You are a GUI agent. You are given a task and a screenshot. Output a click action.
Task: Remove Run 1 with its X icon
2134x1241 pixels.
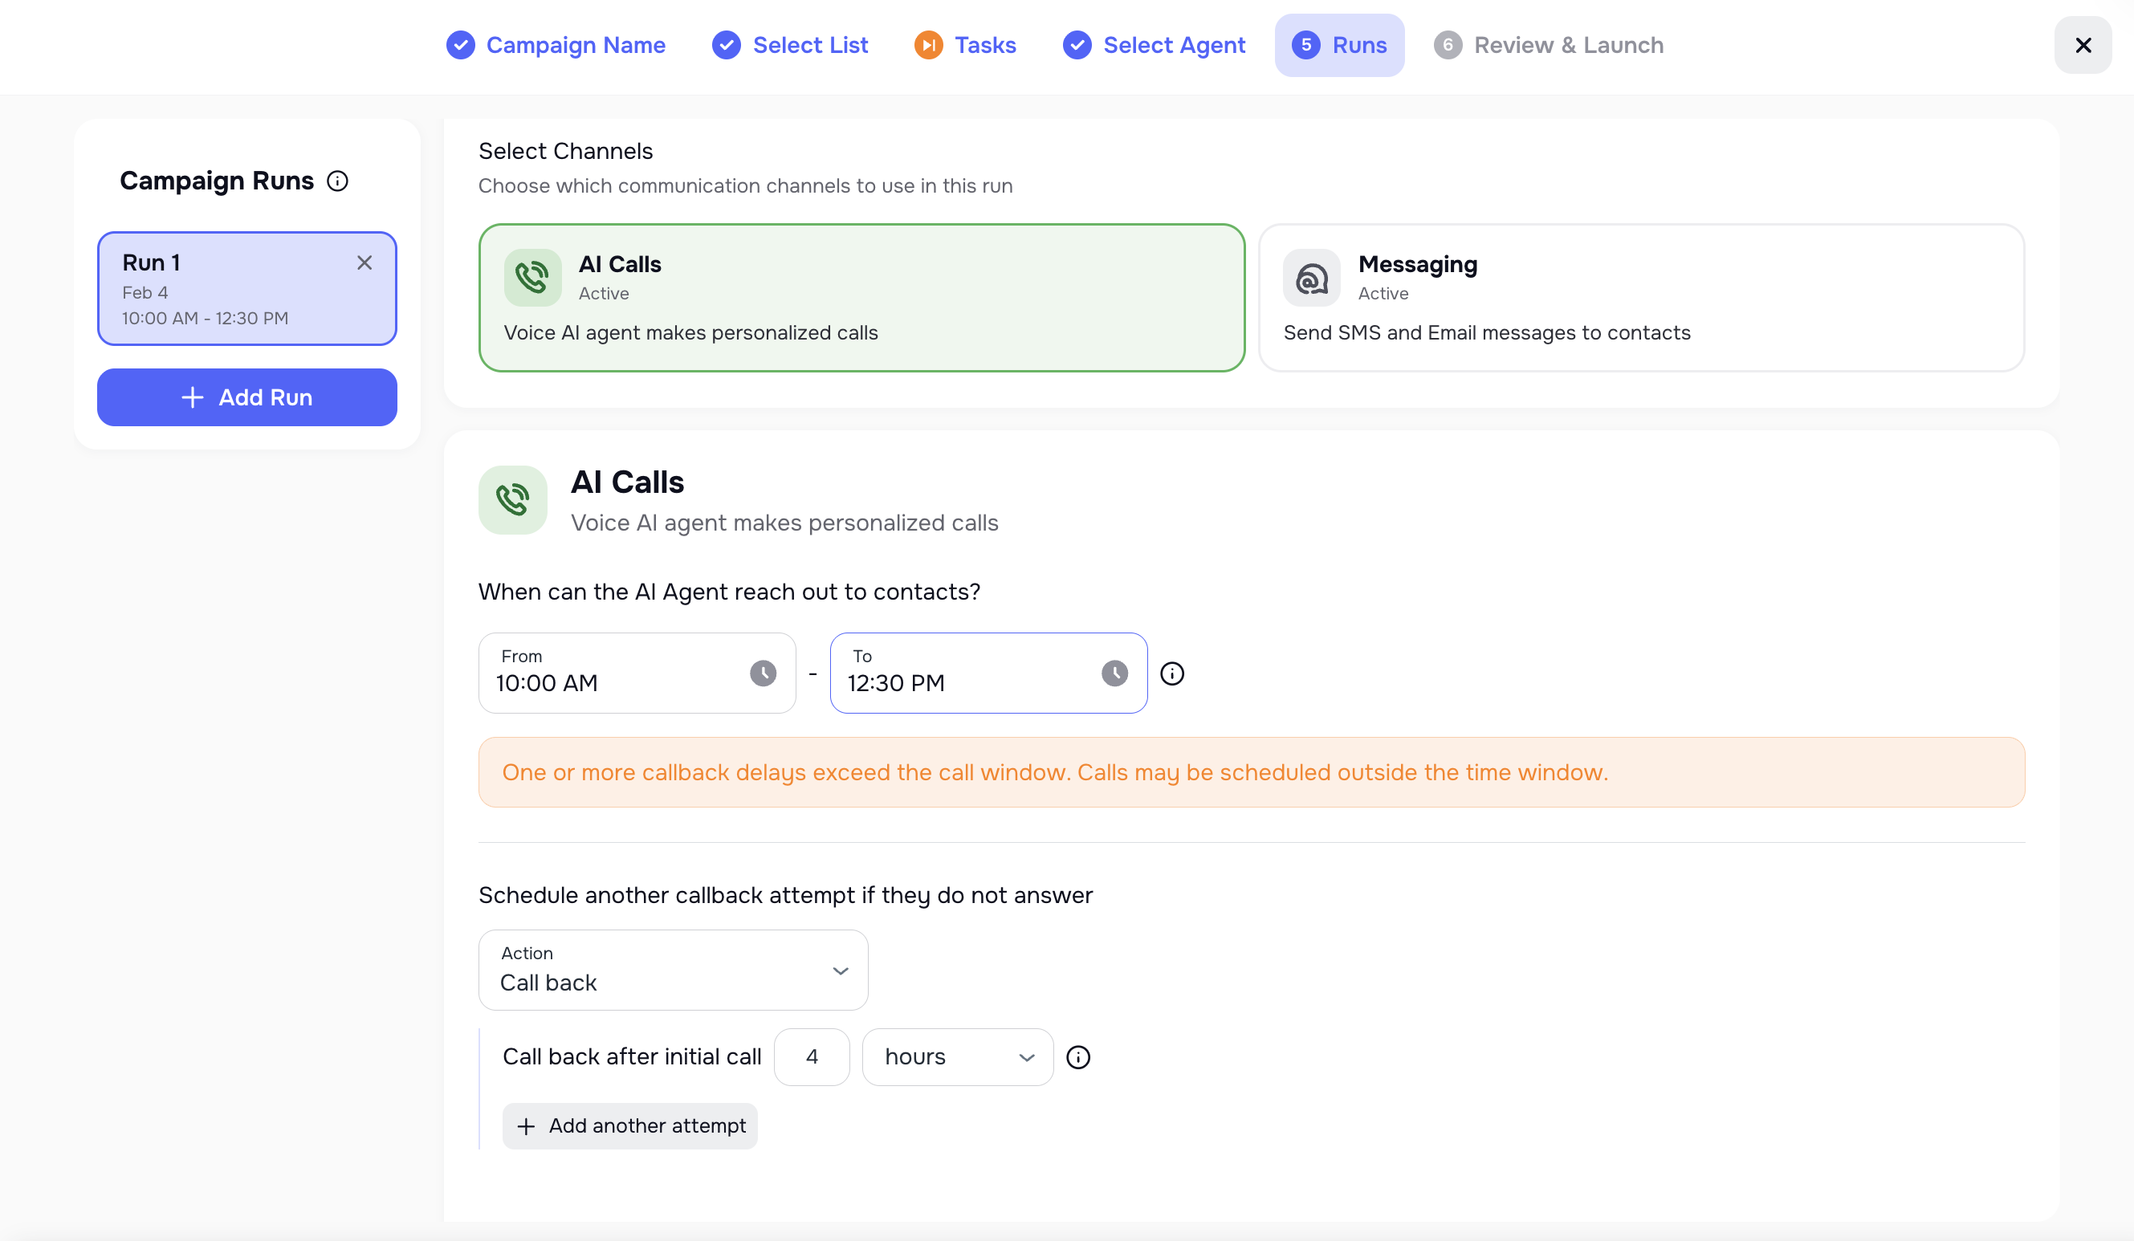coord(364,263)
